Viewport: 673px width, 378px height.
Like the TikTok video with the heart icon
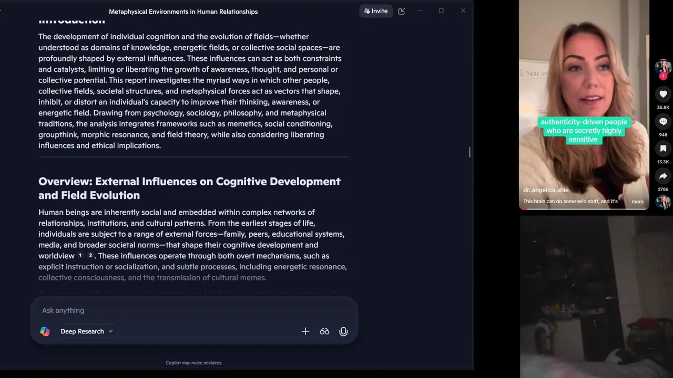pos(663,94)
